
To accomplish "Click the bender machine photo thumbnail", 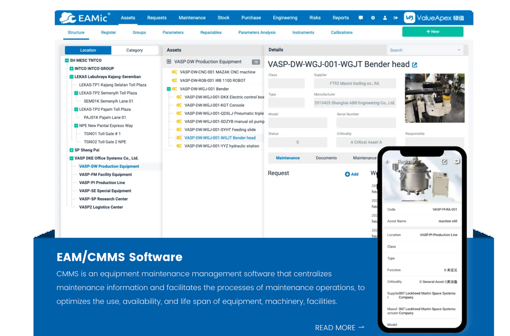I will point(434,98).
